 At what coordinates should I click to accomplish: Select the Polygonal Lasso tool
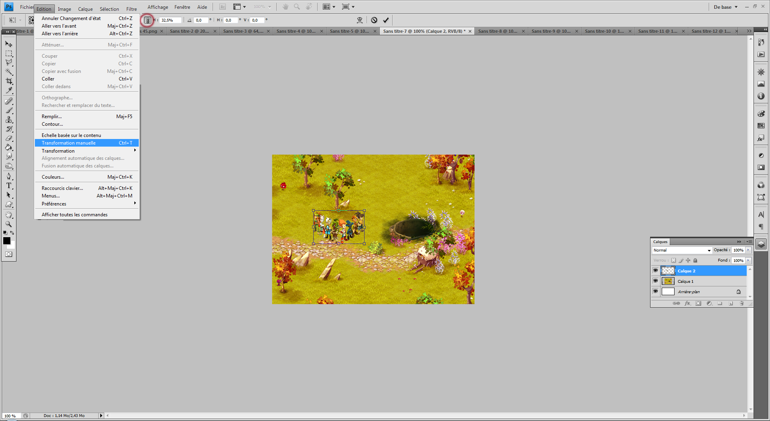click(8, 62)
